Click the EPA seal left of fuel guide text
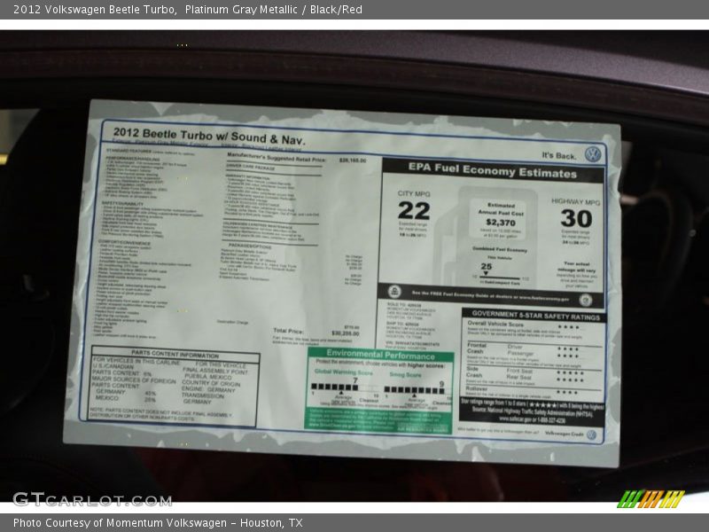Image resolution: width=709 pixels, height=532 pixels. 395,291
